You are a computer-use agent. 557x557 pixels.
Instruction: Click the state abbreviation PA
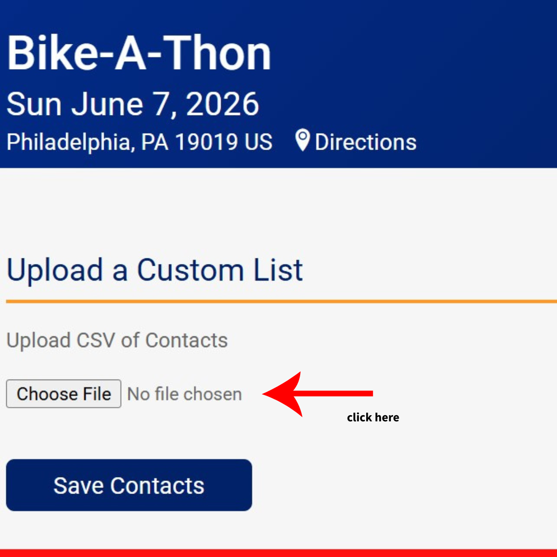click(x=154, y=142)
